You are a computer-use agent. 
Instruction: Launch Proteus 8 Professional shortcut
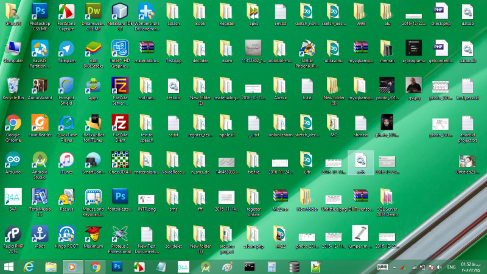[120, 239]
